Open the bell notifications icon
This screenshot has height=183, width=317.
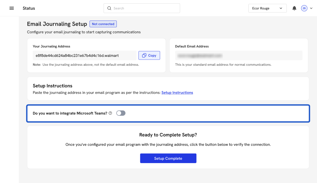tap(294, 8)
